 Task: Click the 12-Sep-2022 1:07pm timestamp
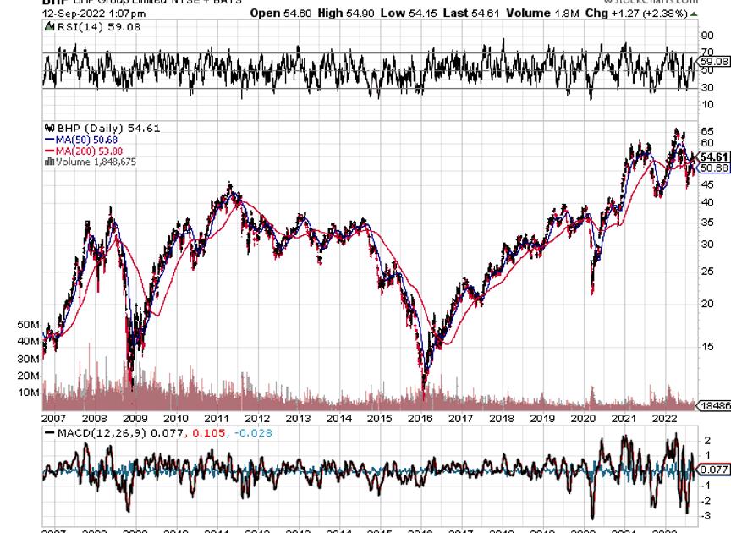(x=86, y=14)
